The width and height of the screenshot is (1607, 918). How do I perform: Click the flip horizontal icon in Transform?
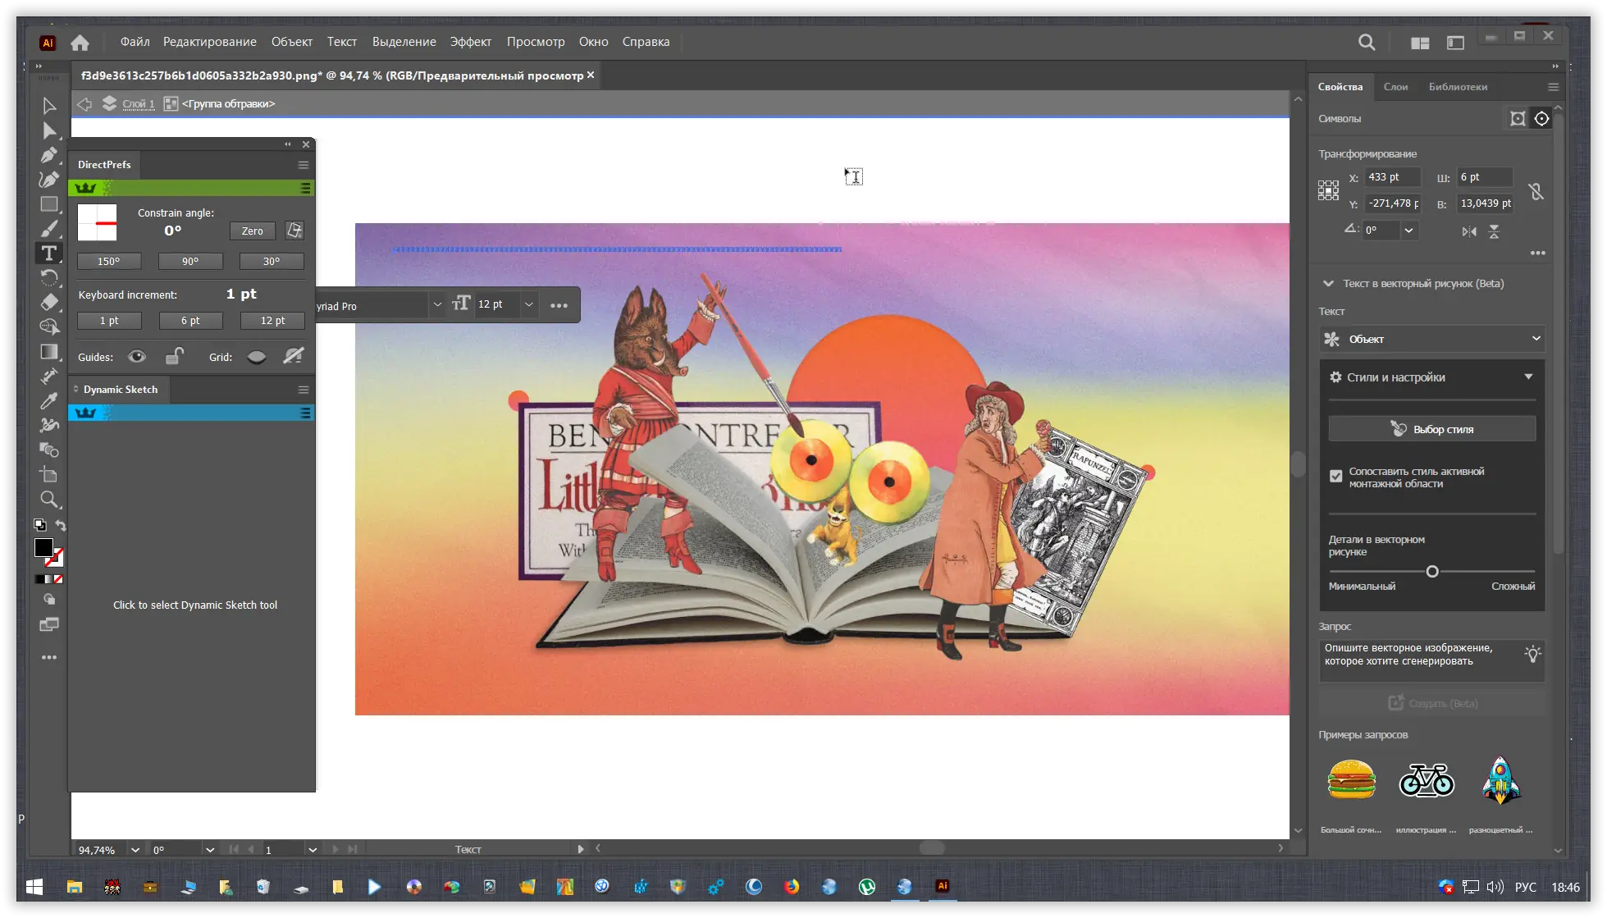(1468, 232)
